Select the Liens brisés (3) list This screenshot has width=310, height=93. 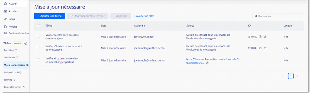point(11,58)
